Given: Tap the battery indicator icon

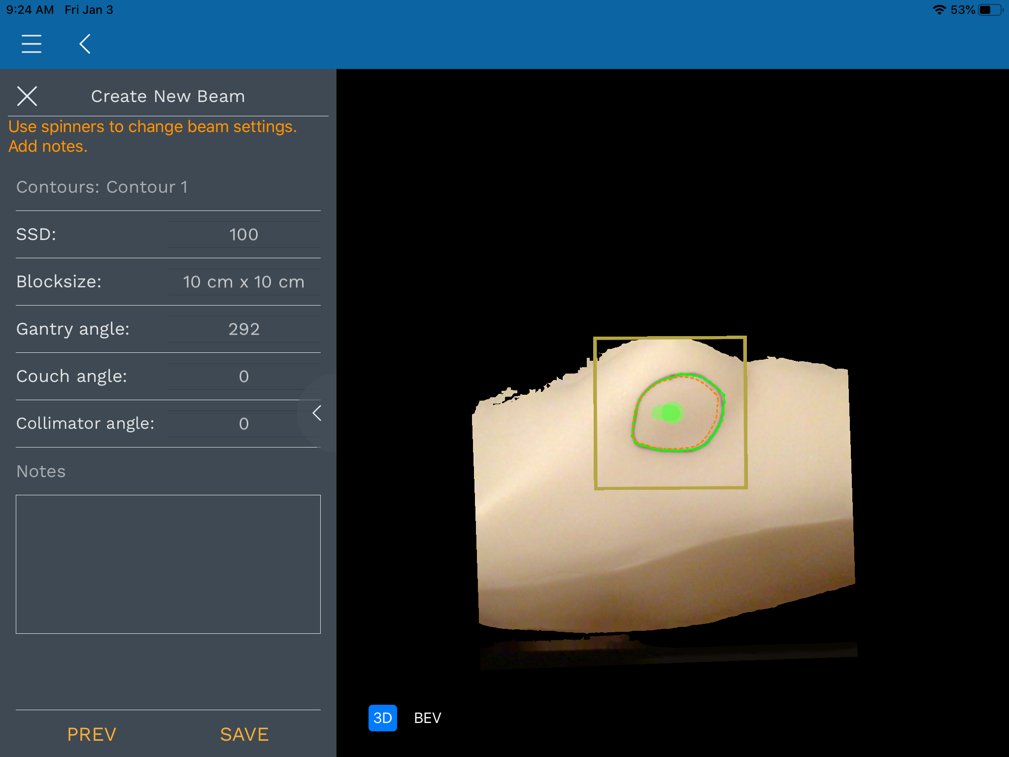Looking at the screenshot, I should (990, 10).
